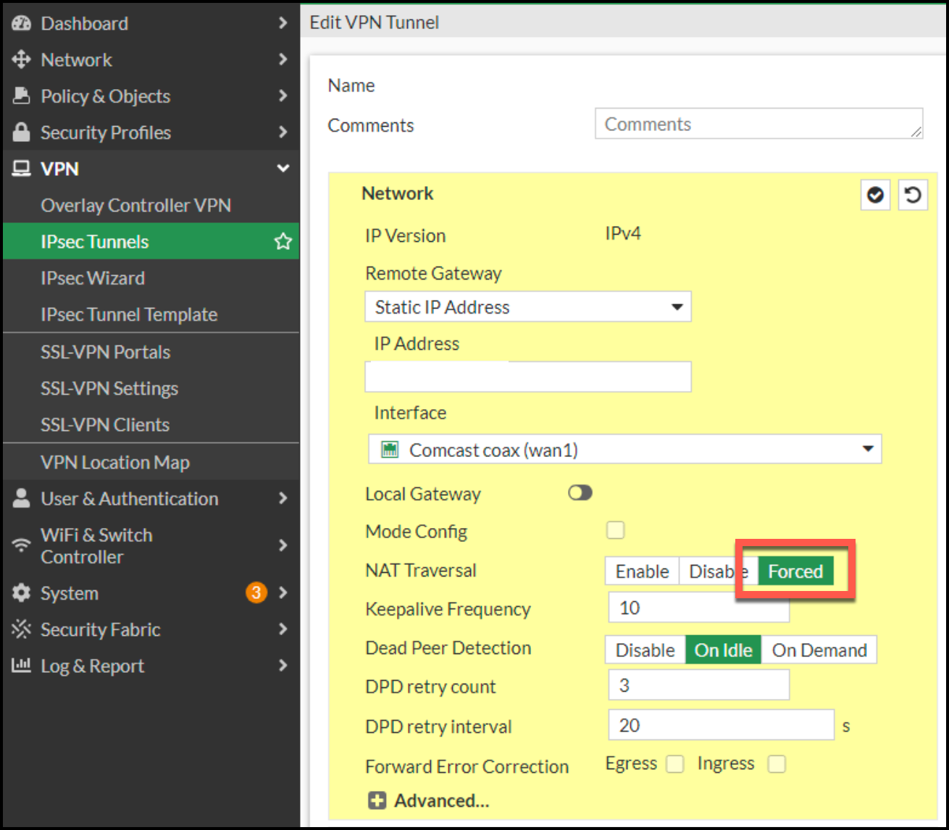Image resolution: width=949 pixels, height=830 pixels.
Task: Click the Dashboard gauge icon
Action: (x=22, y=23)
